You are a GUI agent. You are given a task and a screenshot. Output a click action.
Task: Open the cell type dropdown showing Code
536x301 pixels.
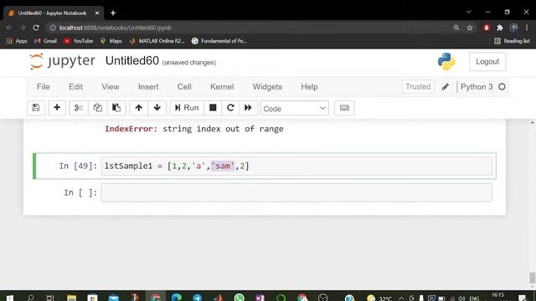pyautogui.click(x=294, y=108)
